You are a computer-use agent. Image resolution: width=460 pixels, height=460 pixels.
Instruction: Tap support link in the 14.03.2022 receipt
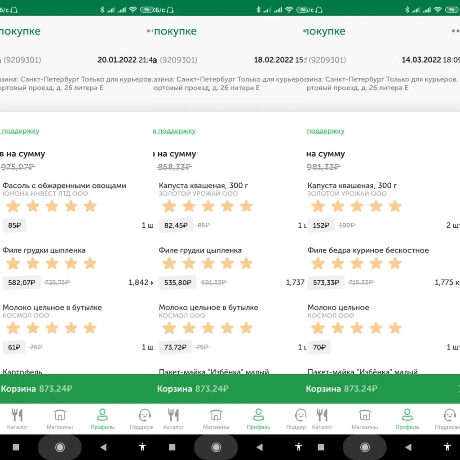tap(326, 131)
